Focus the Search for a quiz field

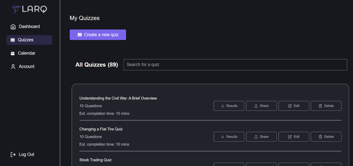tap(235, 65)
